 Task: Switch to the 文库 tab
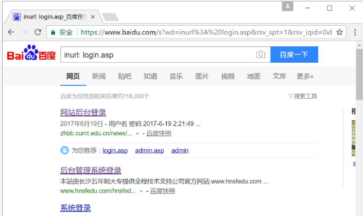tap(279, 76)
